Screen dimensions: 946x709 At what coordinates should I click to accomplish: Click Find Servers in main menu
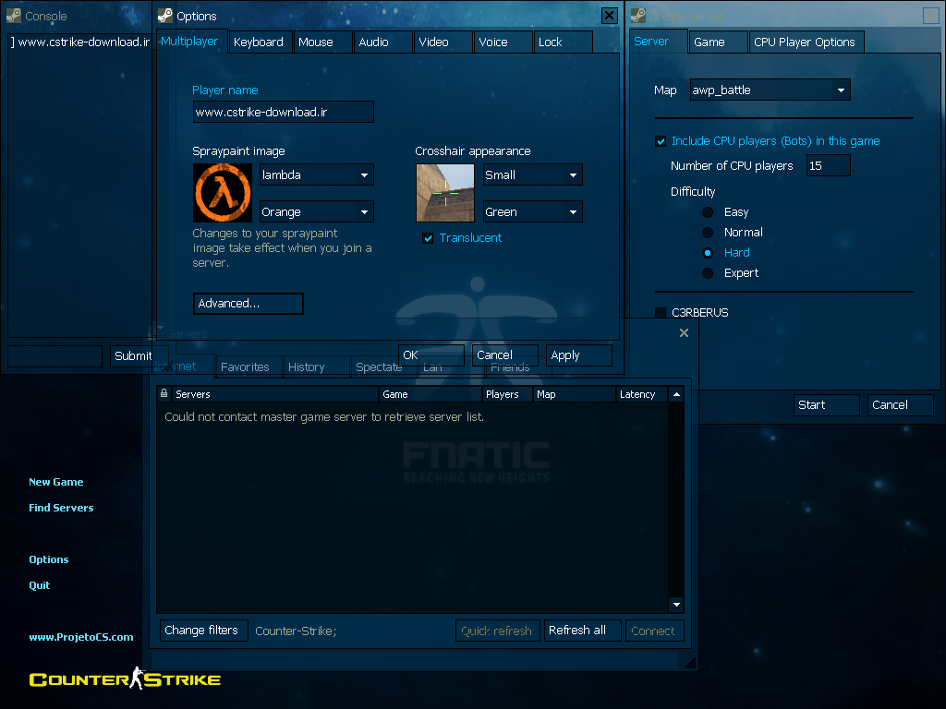(61, 509)
